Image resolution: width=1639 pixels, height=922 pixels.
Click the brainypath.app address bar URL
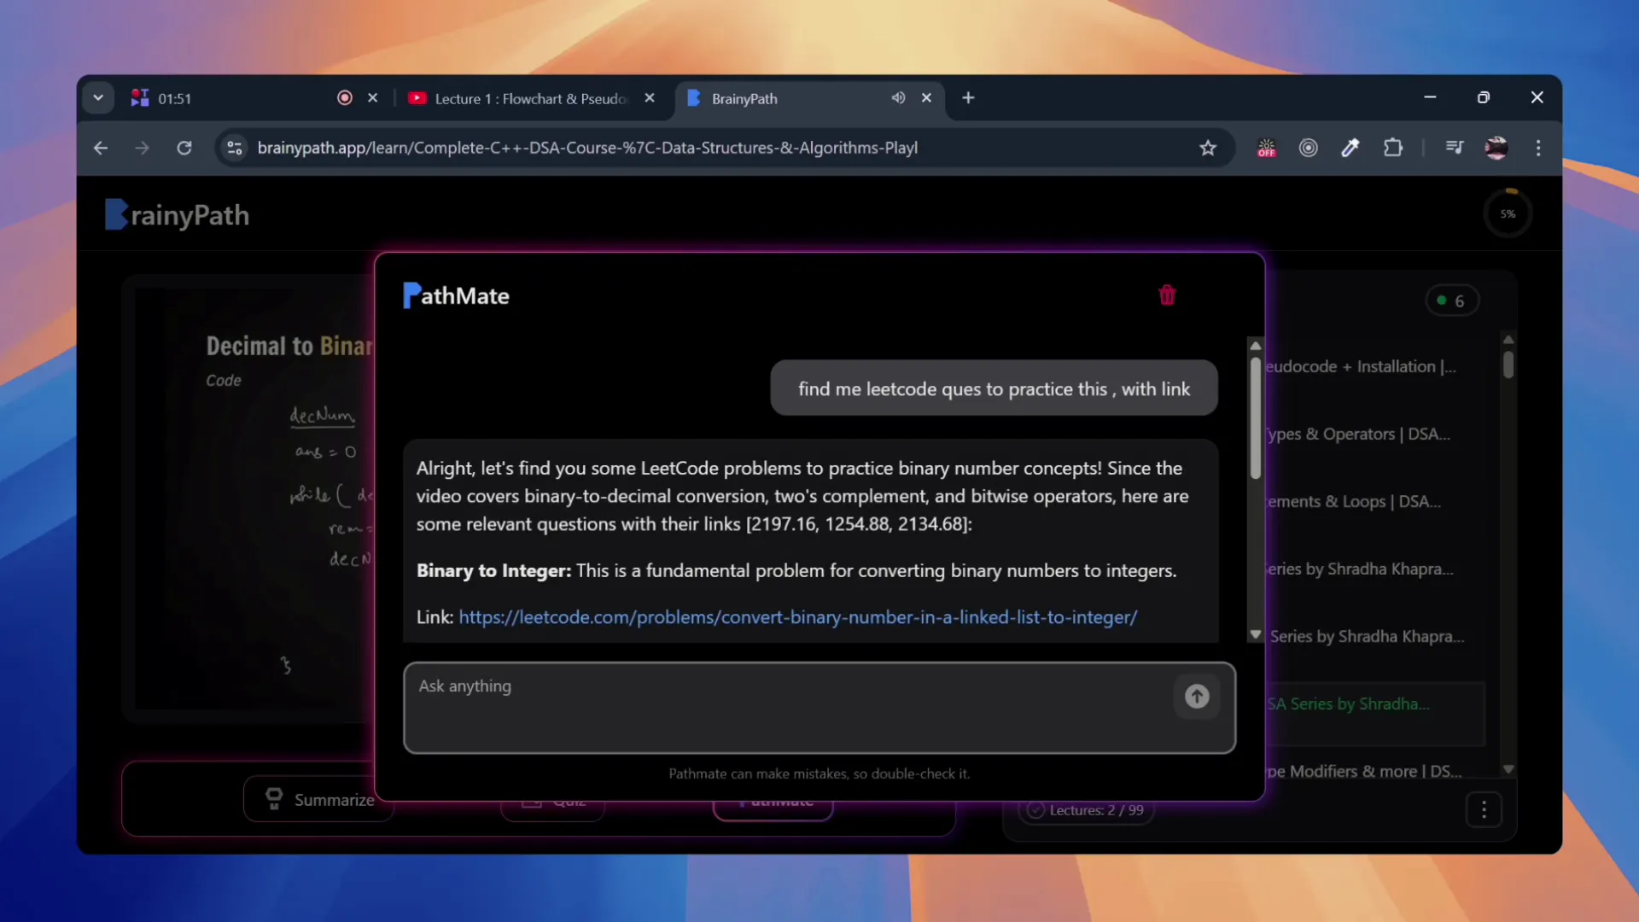tap(587, 148)
